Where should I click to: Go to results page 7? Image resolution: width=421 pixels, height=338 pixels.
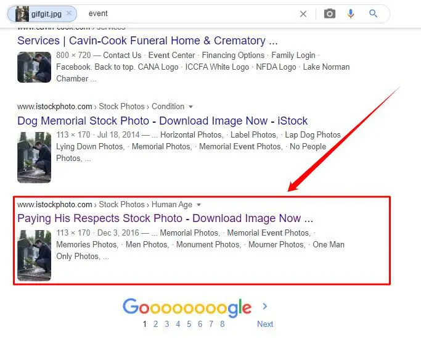[211, 324]
